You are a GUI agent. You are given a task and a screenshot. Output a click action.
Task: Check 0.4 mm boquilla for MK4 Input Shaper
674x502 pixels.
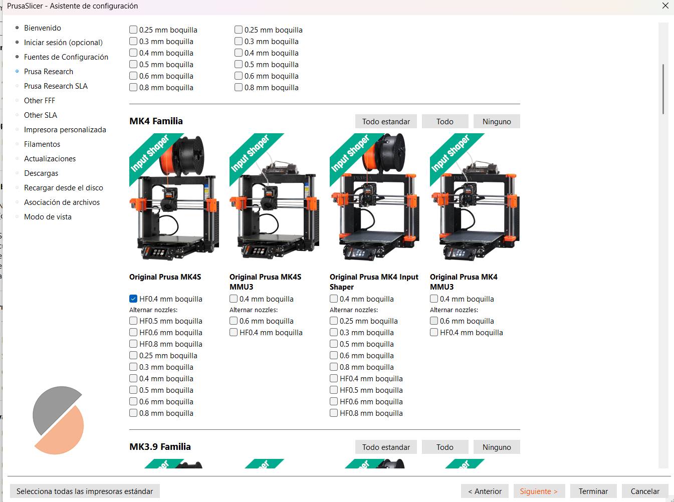click(x=334, y=299)
